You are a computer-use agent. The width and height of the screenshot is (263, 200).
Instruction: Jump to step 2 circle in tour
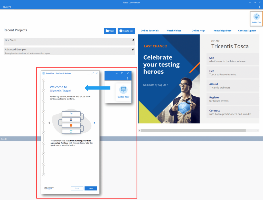click(x=44, y=91)
